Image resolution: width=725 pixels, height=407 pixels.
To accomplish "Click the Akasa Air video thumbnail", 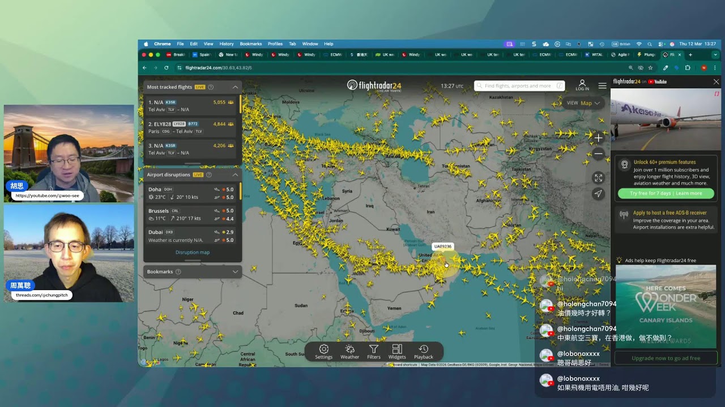I will tap(666, 119).
